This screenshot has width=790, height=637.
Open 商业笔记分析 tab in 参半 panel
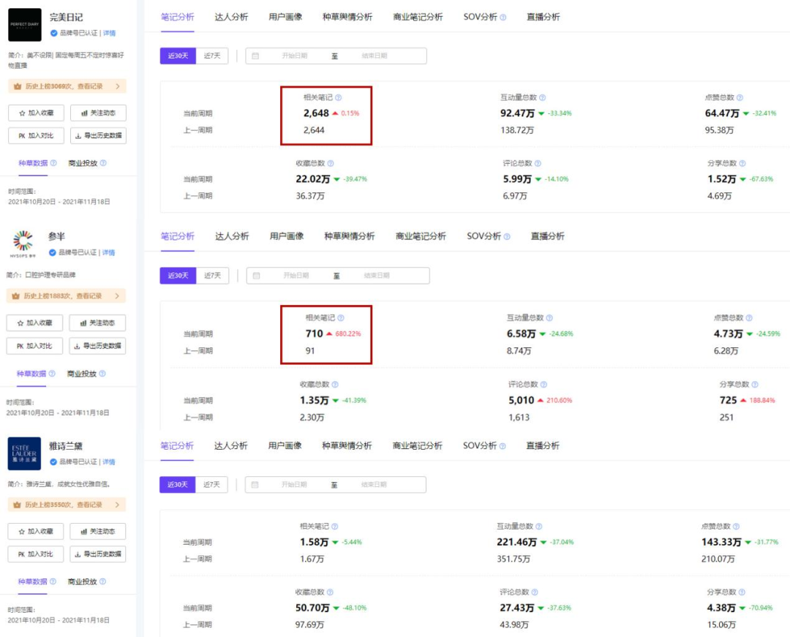coord(421,236)
